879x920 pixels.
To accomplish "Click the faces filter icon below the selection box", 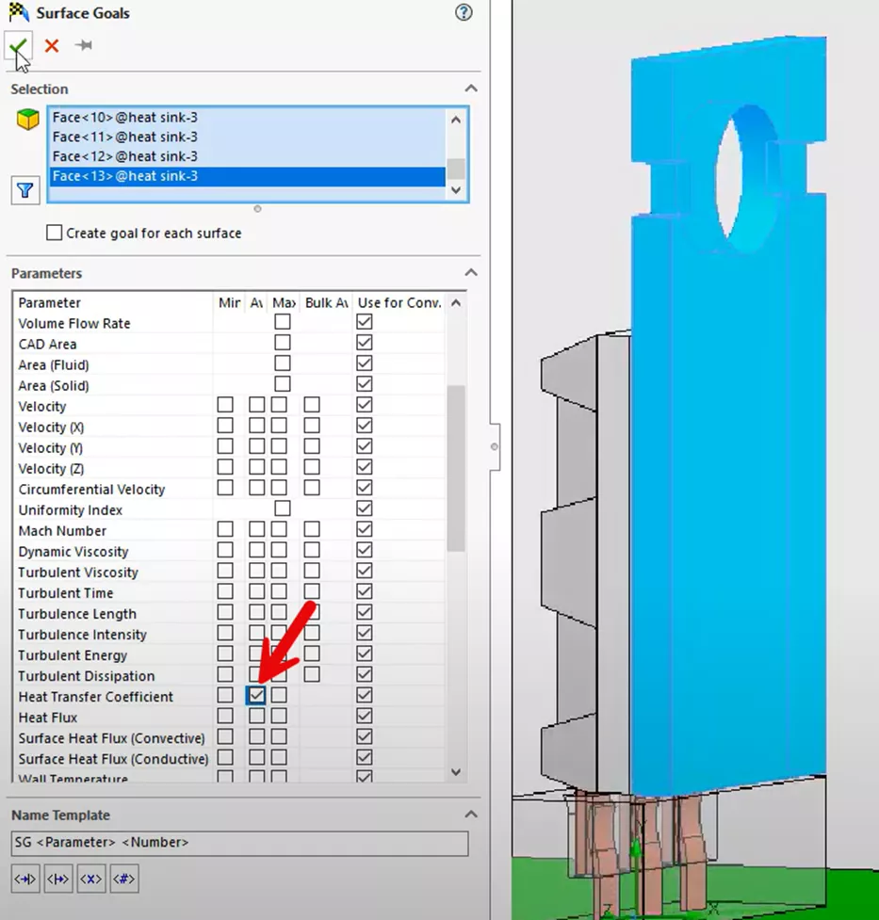I will (24, 189).
